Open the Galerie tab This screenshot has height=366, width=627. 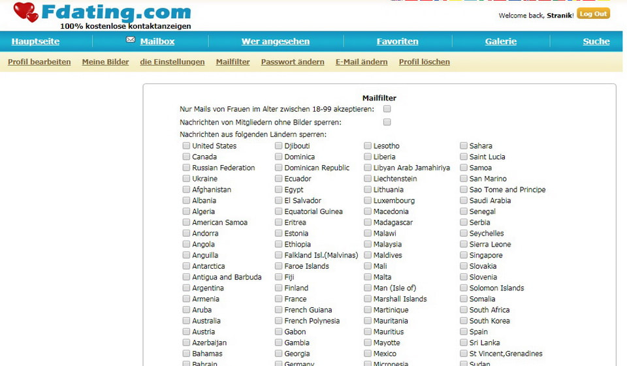coord(500,42)
